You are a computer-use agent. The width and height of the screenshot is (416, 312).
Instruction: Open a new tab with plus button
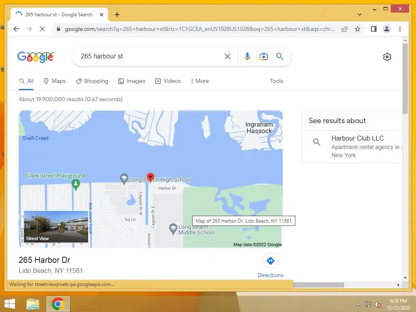(x=117, y=15)
